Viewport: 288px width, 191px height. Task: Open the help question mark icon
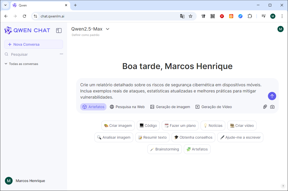click(x=283, y=186)
